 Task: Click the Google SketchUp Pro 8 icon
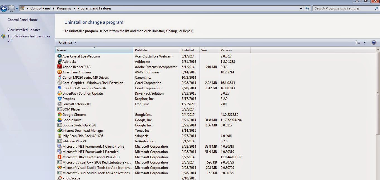click(x=59, y=125)
